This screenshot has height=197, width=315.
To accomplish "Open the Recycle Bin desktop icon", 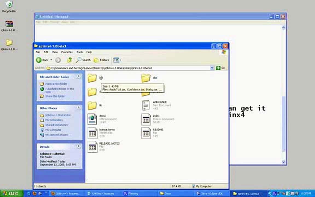I will tap(9, 7).
